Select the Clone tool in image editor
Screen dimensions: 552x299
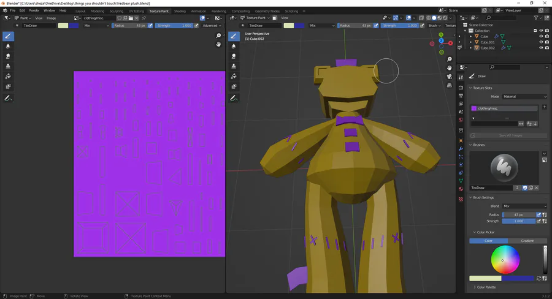tap(9, 66)
